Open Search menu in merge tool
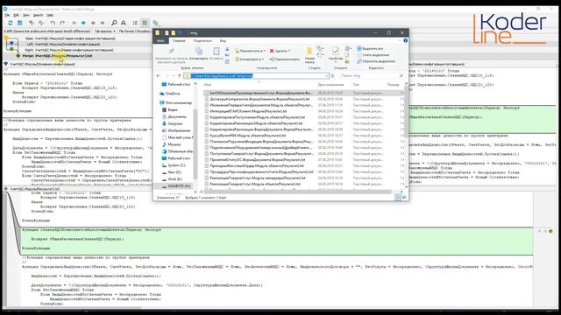The image size is (561, 315). click(38, 16)
